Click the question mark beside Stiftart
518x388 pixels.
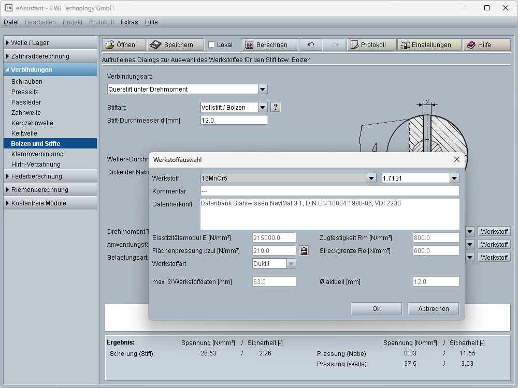[x=276, y=107]
